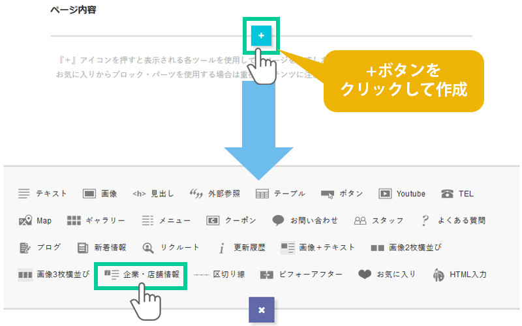Insert a クーポン coupon block
The image size is (522, 326).
pyautogui.click(x=231, y=220)
